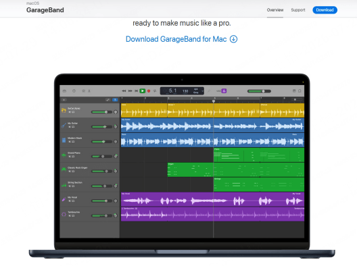This screenshot has width=357, height=266.
Task: Solo the Grand Piano track headphones
Action: coord(73,157)
